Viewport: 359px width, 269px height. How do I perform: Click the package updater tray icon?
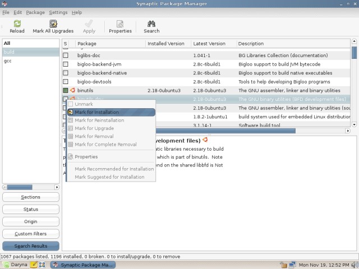(x=283, y=265)
